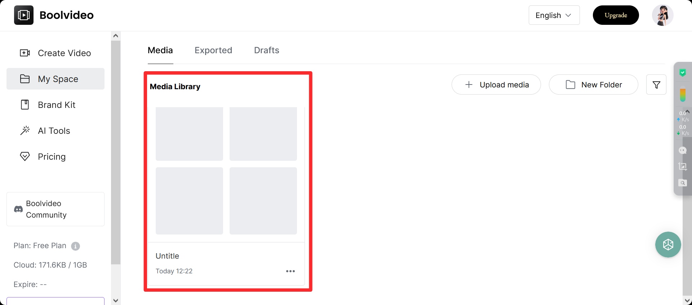The height and width of the screenshot is (305, 692).
Task: Click the Upload media button
Action: click(x=496, y=85)
